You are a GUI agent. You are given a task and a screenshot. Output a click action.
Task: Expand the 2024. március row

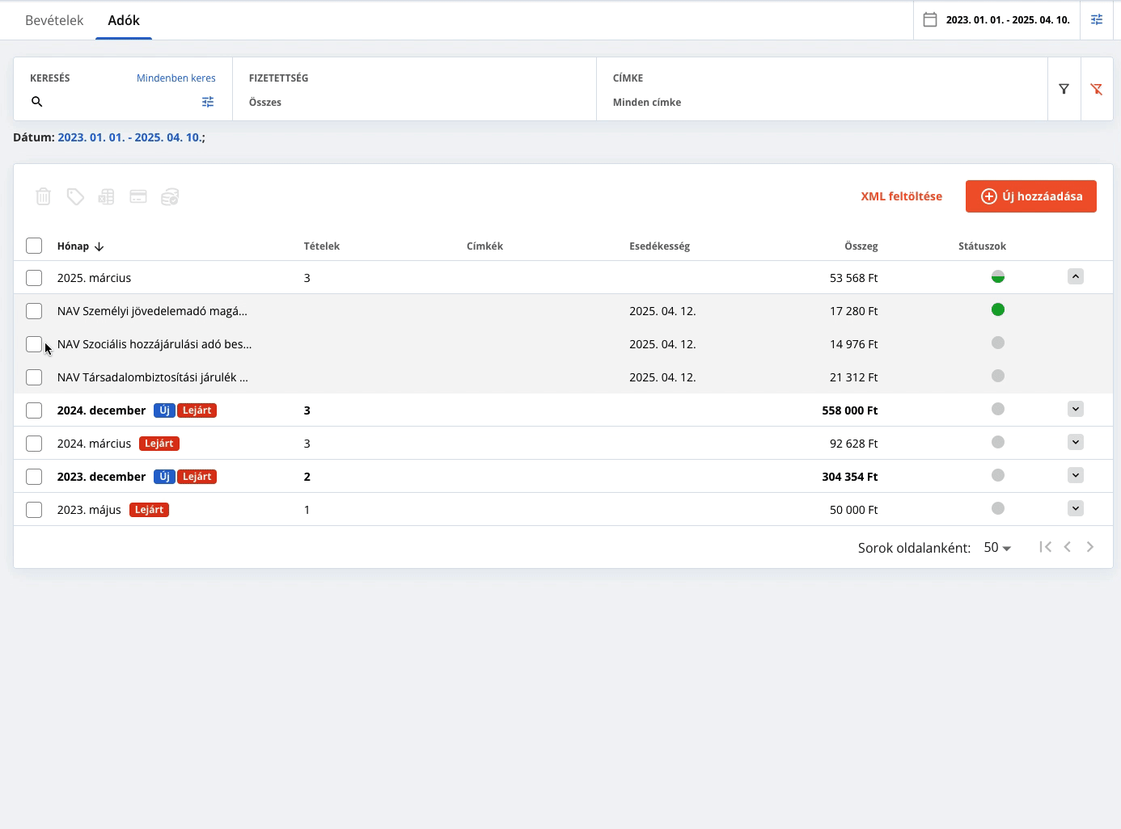click(1076, 442)
